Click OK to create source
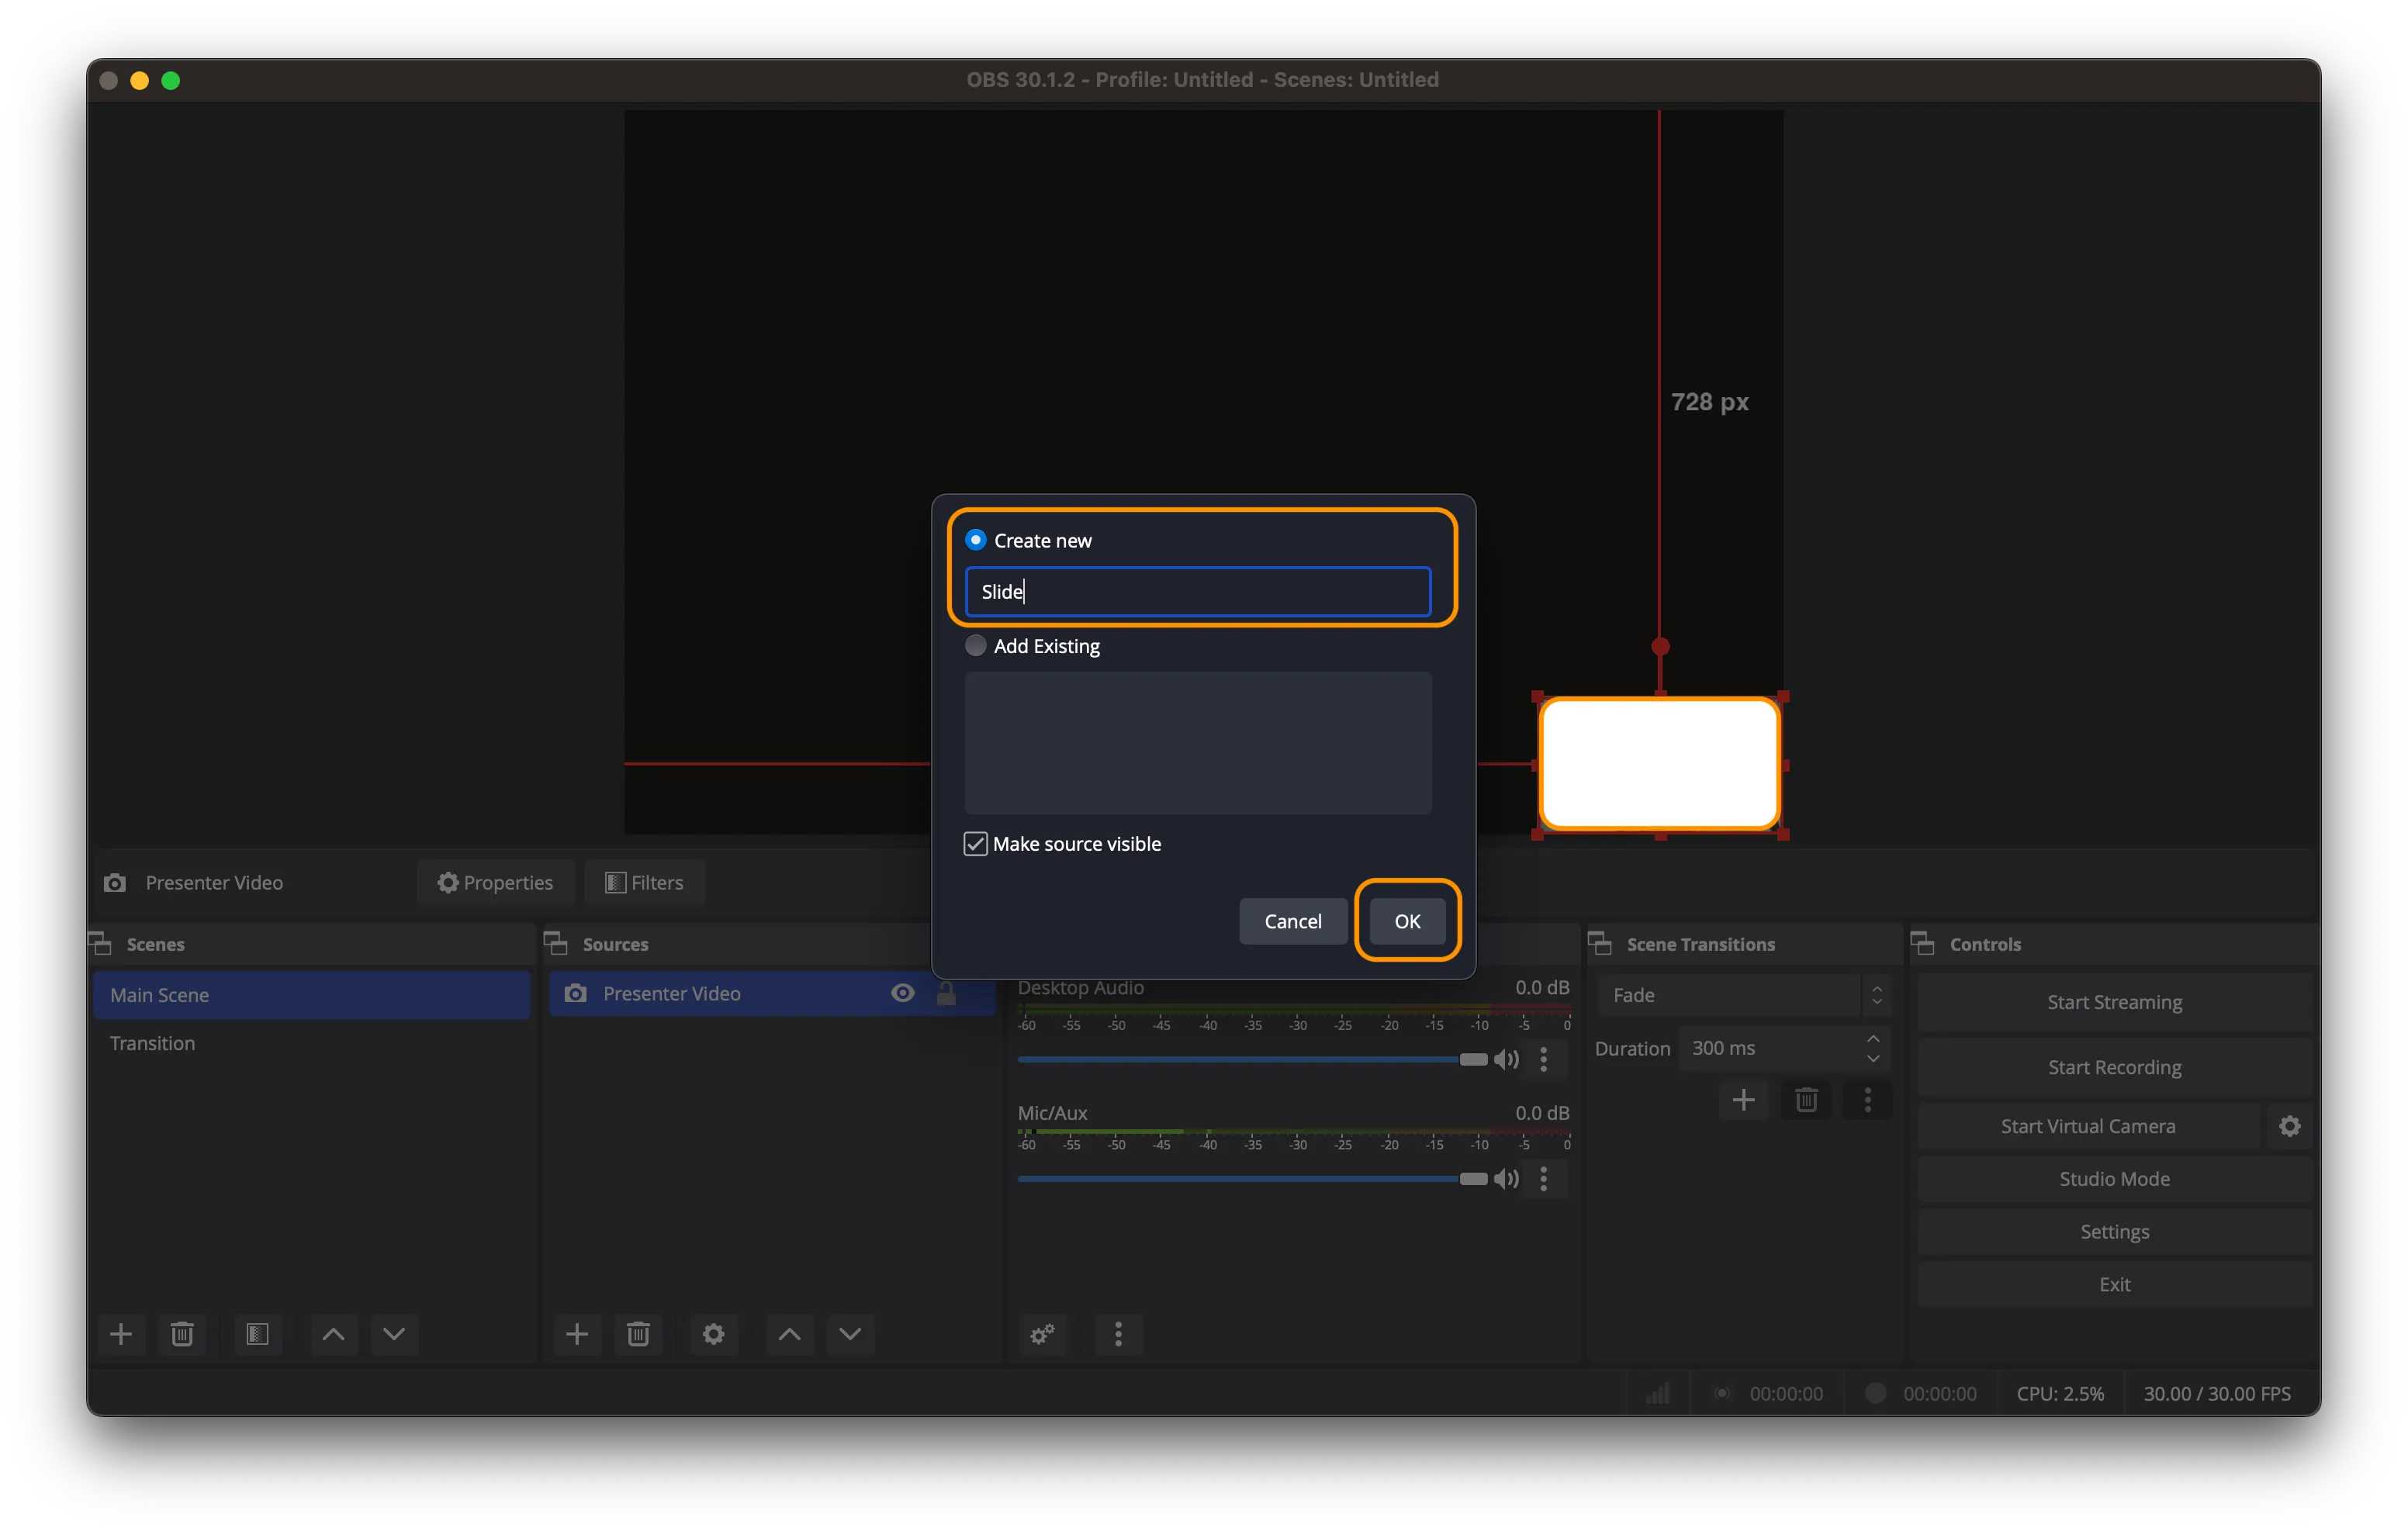 (1407, 921)
